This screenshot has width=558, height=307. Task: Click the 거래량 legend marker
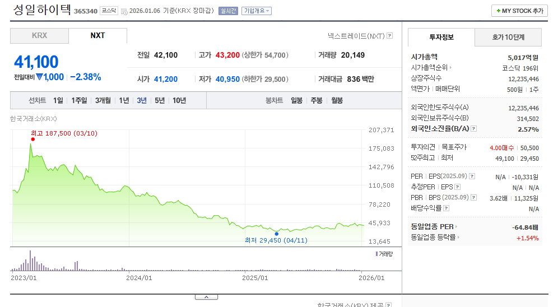click(376, 254)
